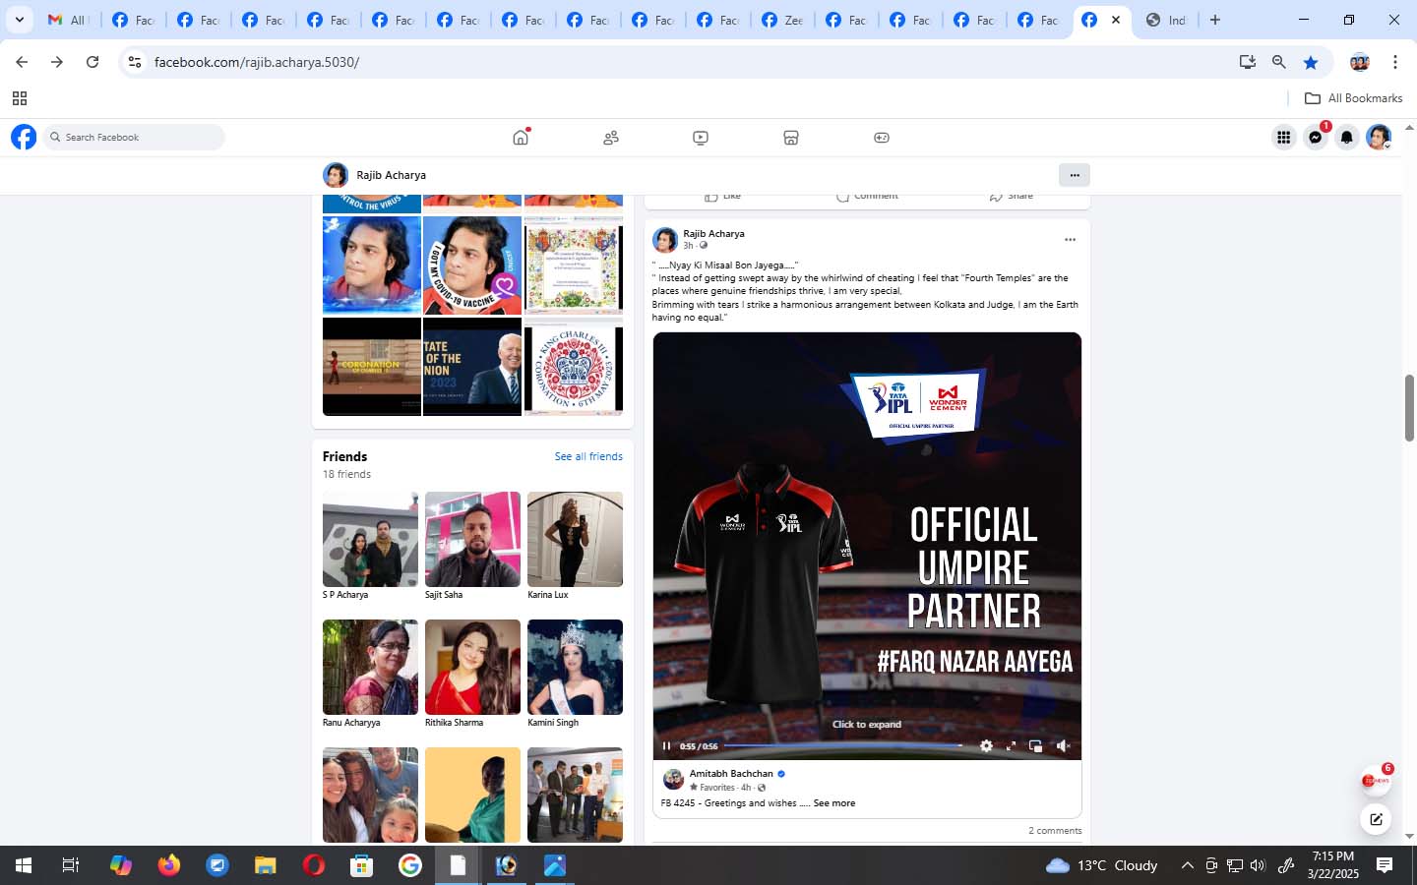Switch to the Gmail 'All' tab

67,20
